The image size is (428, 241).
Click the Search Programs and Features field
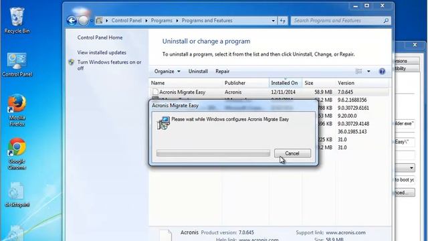click(x=337, y=21)
